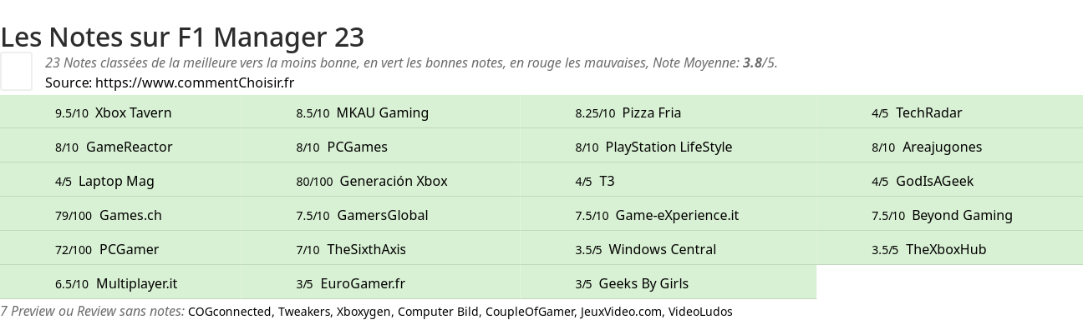This screenshot has height=320, width=1083.
Task: Open the TechRadar 4/5 review
Action: 949,112
